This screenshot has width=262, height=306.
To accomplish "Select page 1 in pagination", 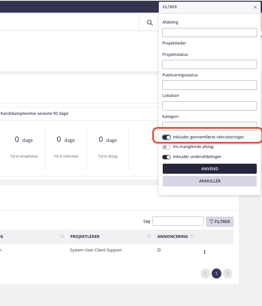I will (x=216, y=273).
